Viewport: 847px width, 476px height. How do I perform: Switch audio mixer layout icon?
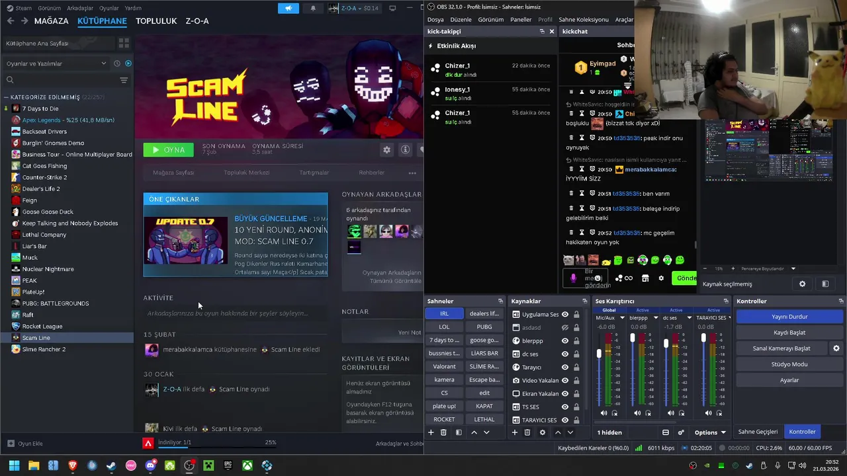[x=666, y=432]
